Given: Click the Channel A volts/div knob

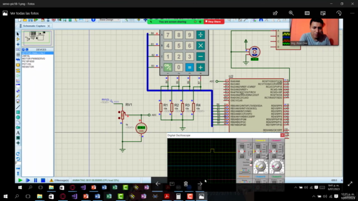Looking at the screenshot, I should 261,166.
